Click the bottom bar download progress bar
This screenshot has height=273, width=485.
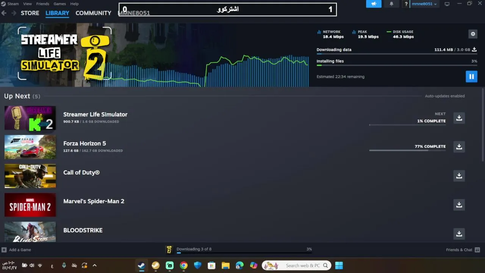(244, 253)
